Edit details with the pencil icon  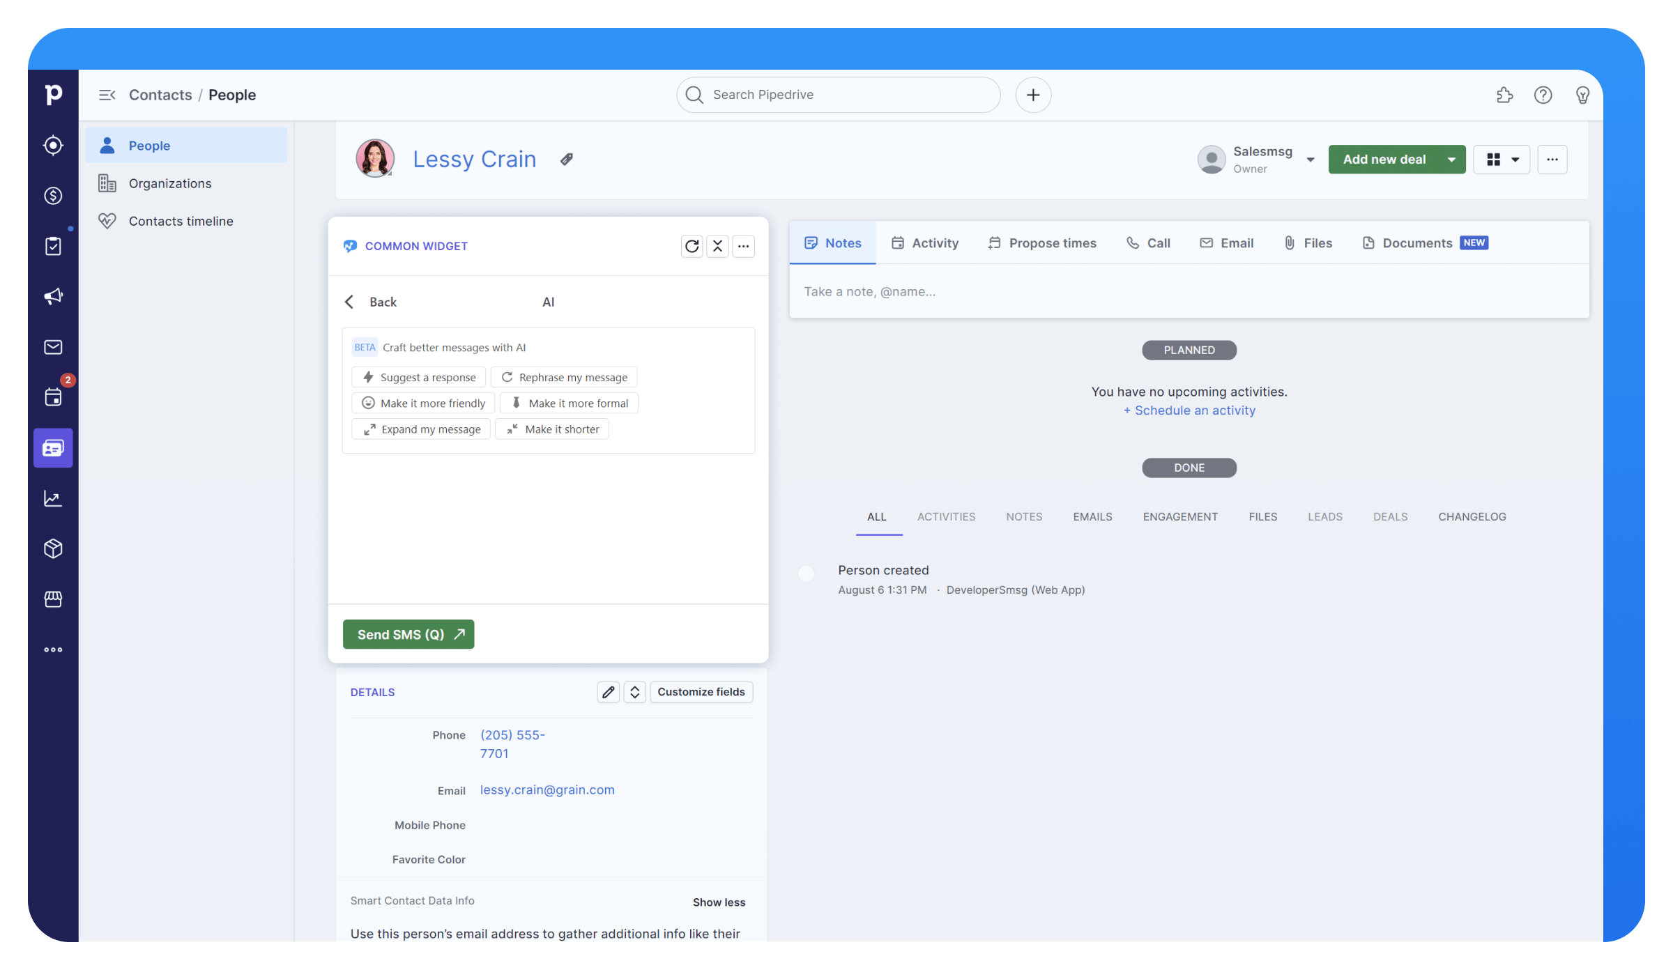[608, 692]
